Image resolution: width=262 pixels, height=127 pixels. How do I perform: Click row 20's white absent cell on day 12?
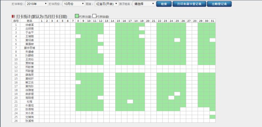click(x=101, y=98)
